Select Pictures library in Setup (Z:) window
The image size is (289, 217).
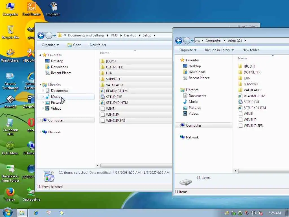[195, 108]
